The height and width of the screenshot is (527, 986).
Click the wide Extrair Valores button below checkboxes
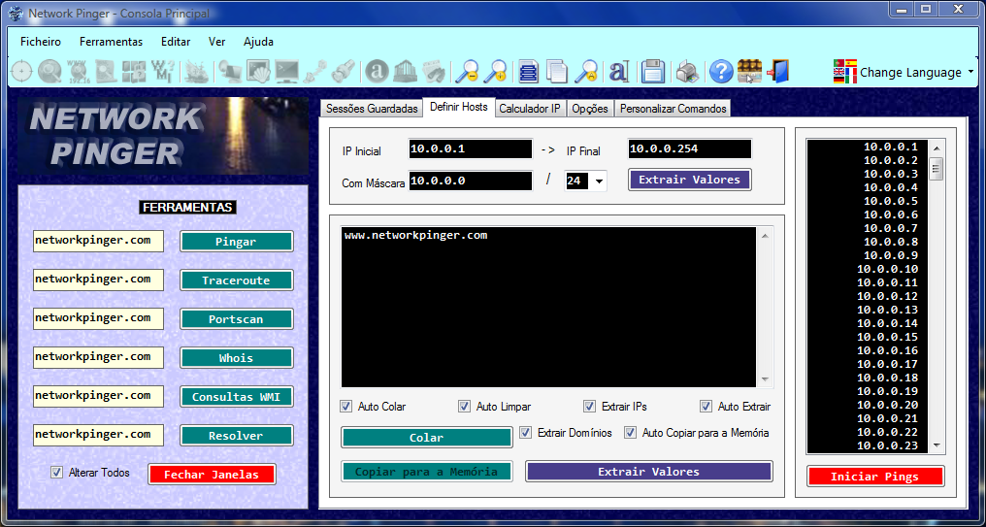[x=649, y=472]
